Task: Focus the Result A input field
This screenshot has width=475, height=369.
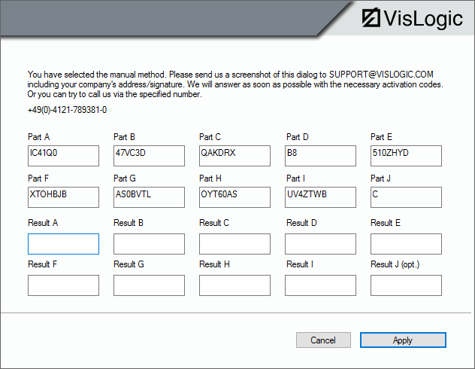Action: 63,244
